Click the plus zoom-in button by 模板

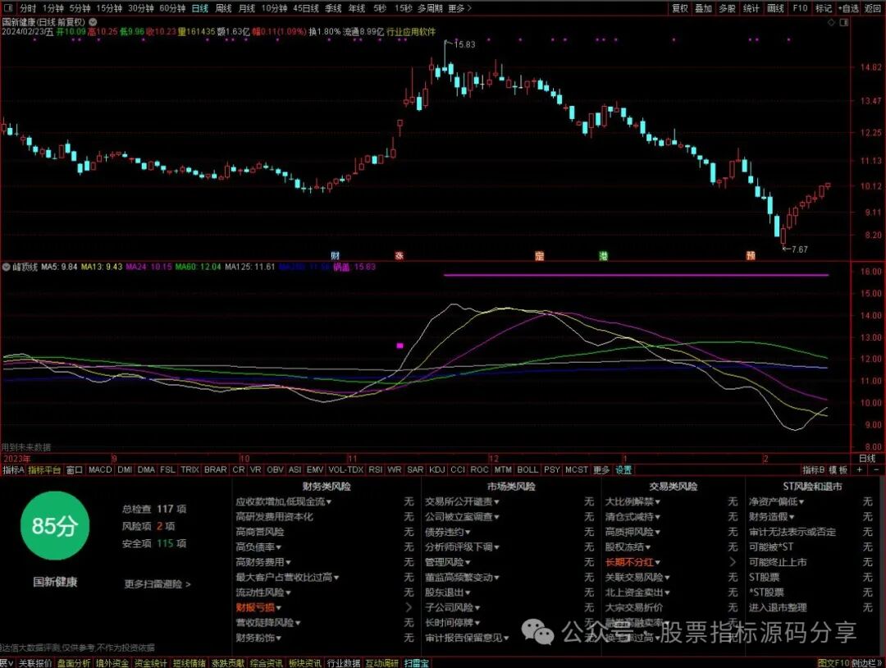point(860,469)
